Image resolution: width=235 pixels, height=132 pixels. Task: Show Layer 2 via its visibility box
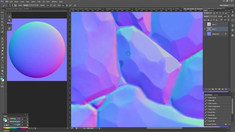pyautogui.click(x=205, y=24)
